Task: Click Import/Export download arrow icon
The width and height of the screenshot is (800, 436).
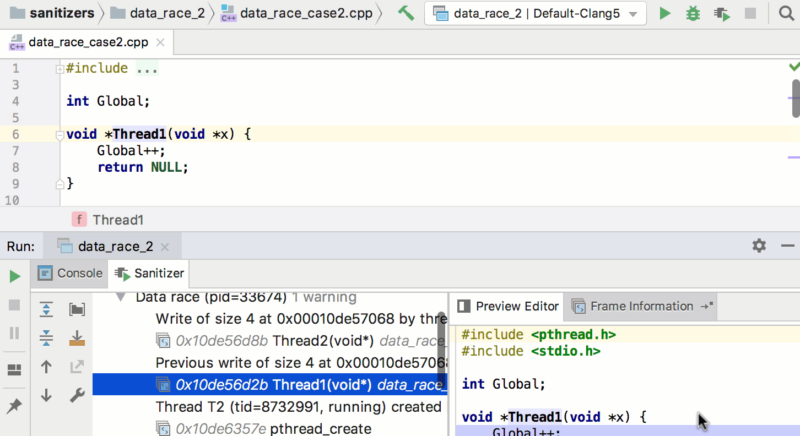Action: click(x=77, y=337)
